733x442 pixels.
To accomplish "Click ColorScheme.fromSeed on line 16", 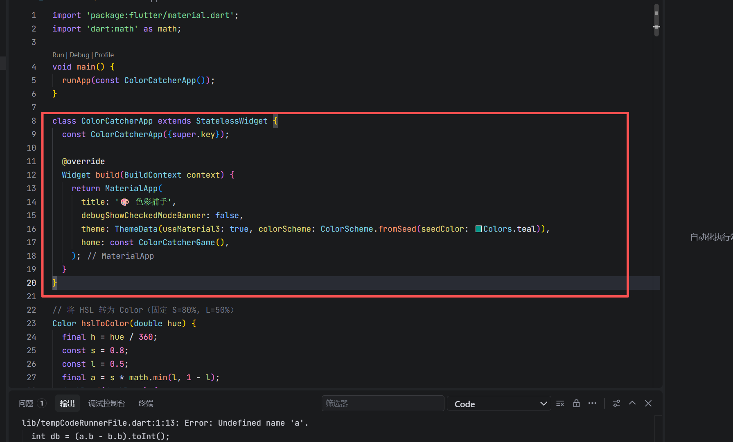I will pyautogui.click(x=368, y=229).
